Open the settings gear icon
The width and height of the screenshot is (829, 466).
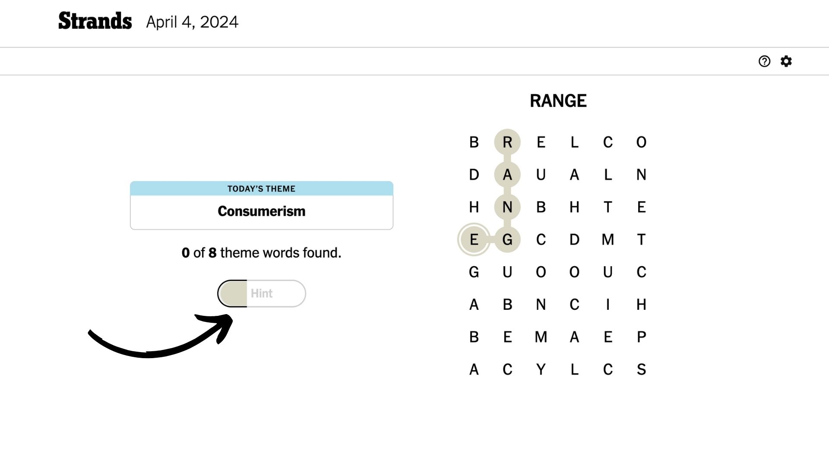(786, 61)
